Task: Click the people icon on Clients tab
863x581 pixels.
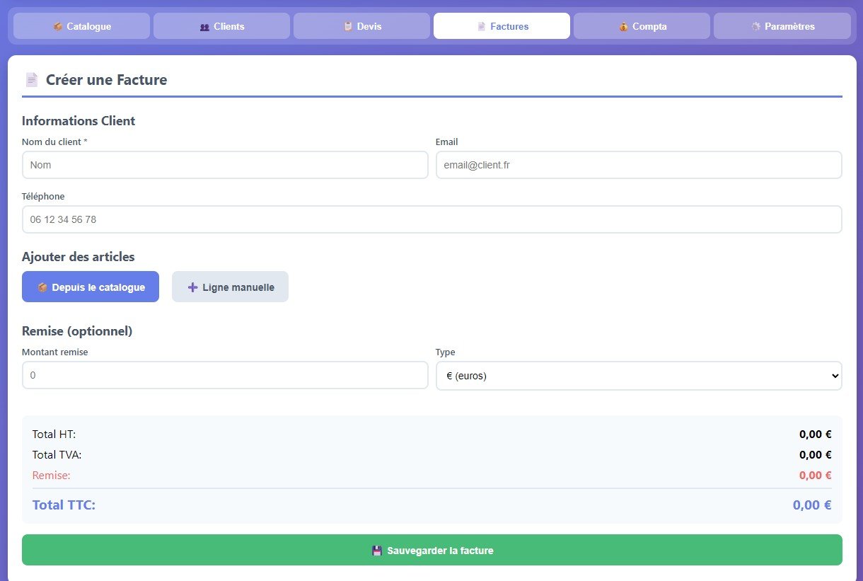Action: click(x=204, y=27)
